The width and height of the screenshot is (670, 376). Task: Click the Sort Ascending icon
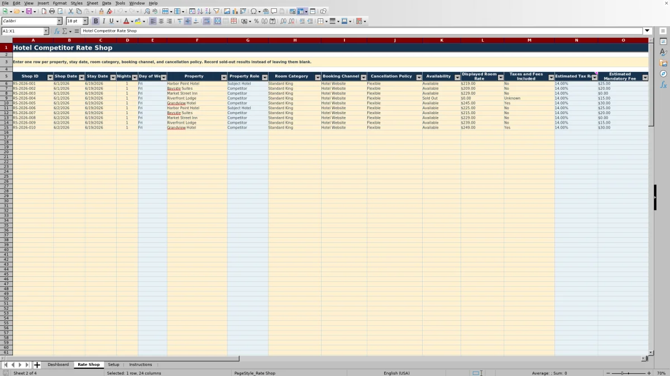click(200, 11)
